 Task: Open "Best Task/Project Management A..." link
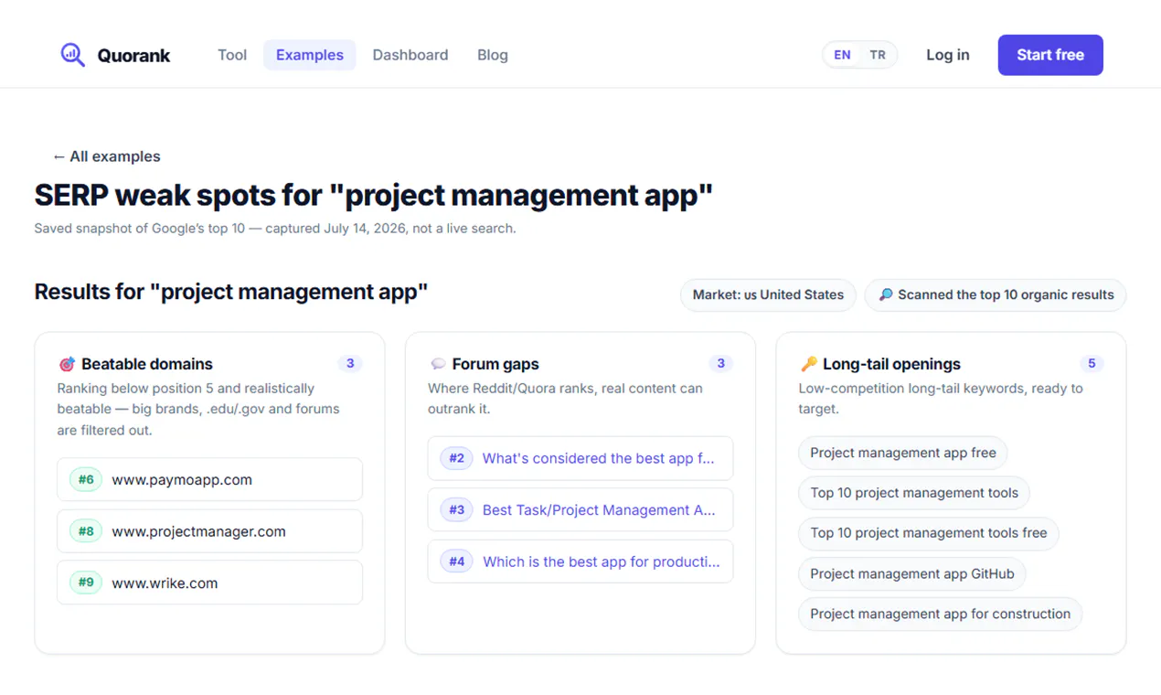pyautogui.click(x=599, y=510)
